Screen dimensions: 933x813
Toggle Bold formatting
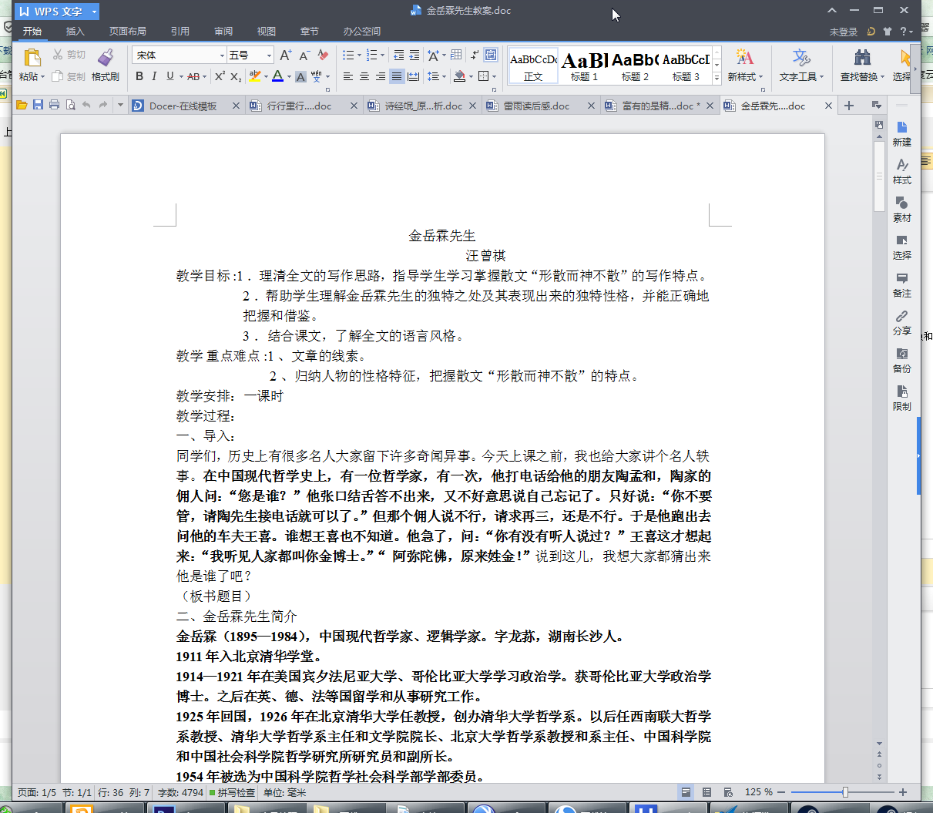139,76
